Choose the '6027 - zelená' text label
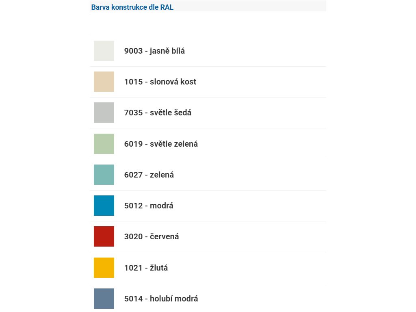Screen dimensions: 416x312 coord(149,175)
